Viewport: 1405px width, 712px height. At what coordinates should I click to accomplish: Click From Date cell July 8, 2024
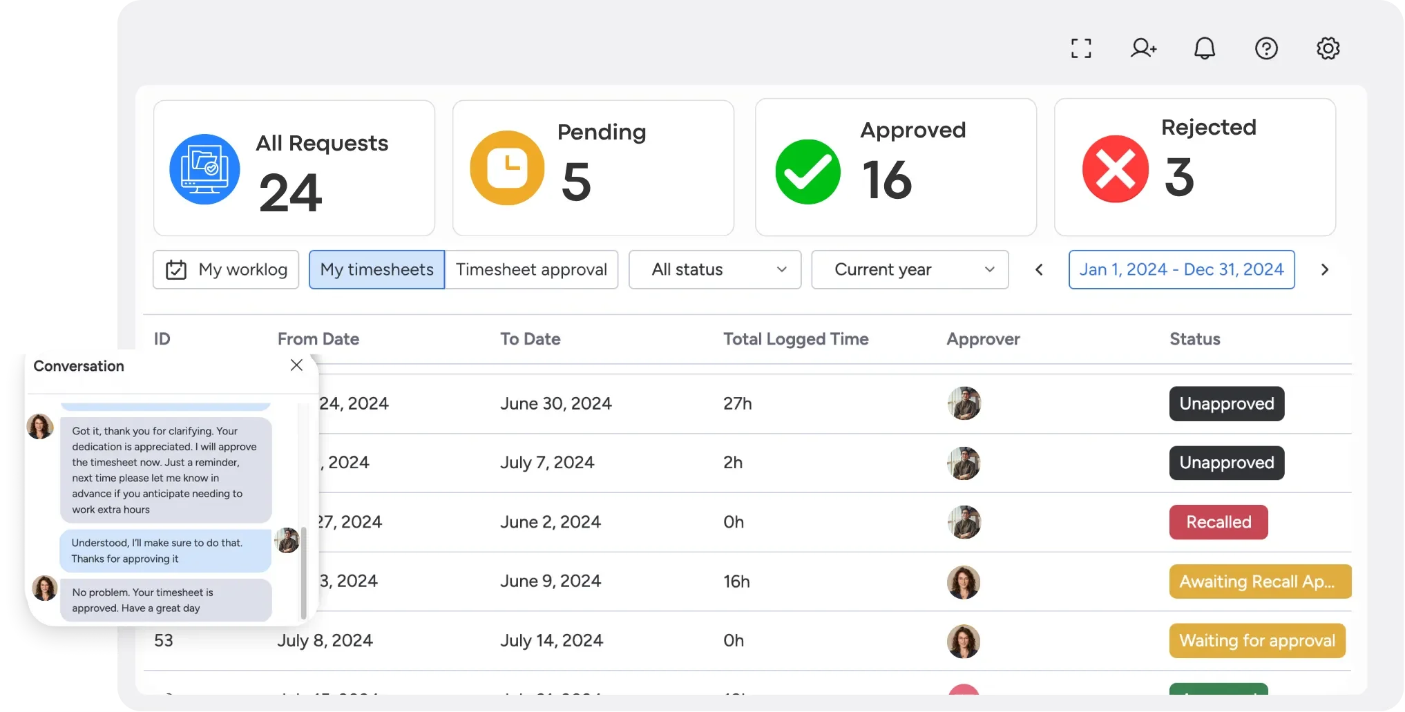point(325,641)
